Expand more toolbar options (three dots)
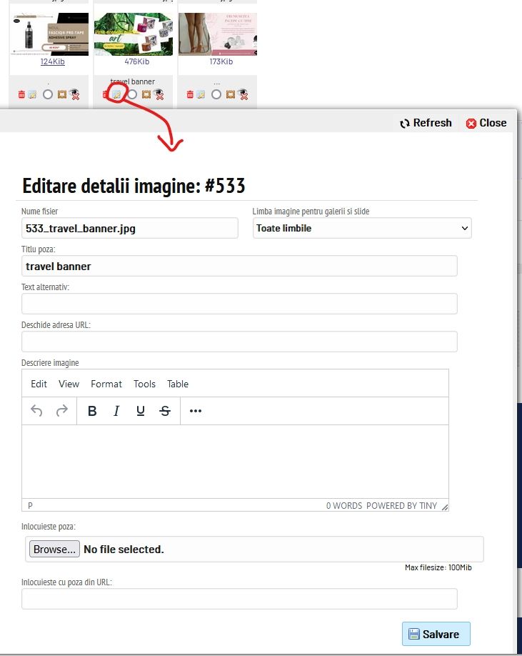522x656 pixels. pyautogui.click(x=196, y=411)
